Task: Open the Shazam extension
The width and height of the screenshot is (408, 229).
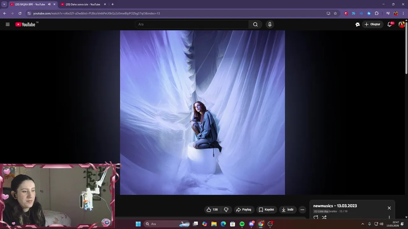Action: 369,13
